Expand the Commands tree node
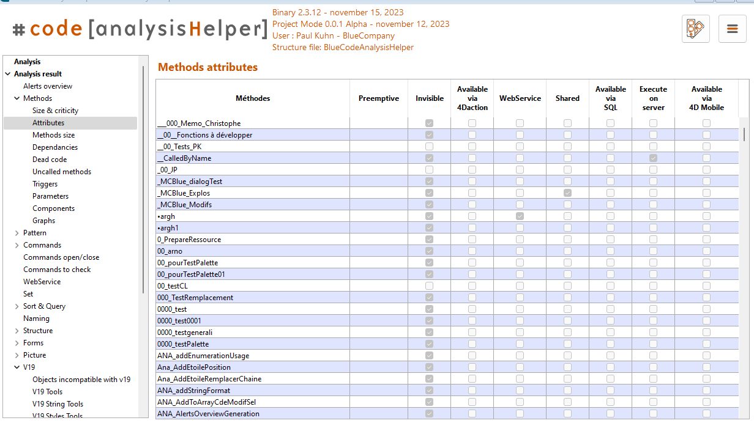 (17, 245)
